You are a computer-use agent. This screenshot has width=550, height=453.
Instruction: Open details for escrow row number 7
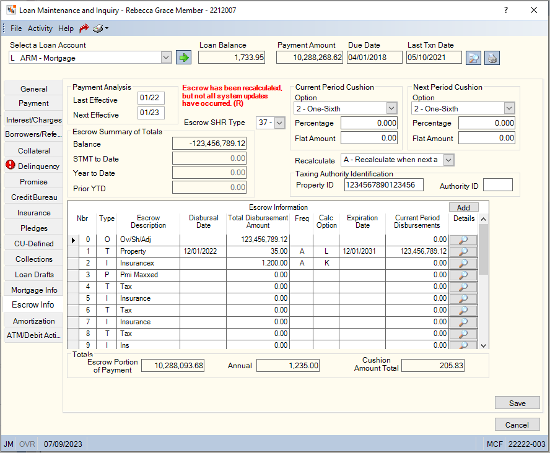(x=463, y=322)
